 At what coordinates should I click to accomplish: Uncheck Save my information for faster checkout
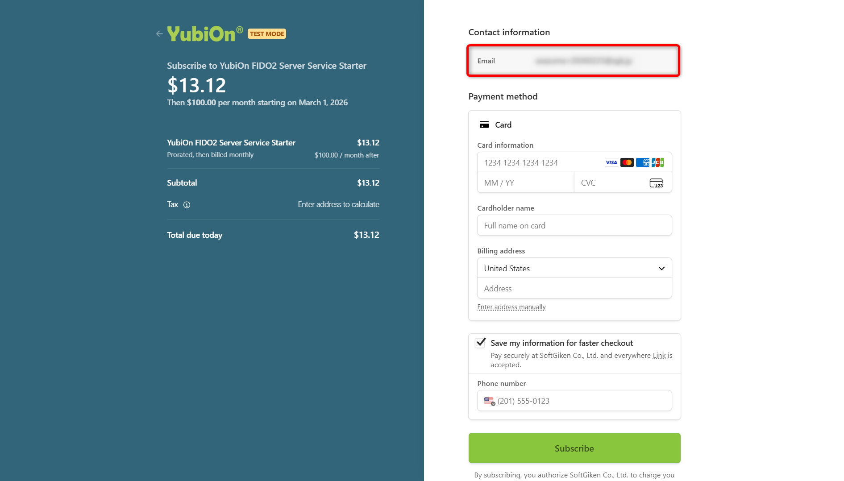point(481,343)
